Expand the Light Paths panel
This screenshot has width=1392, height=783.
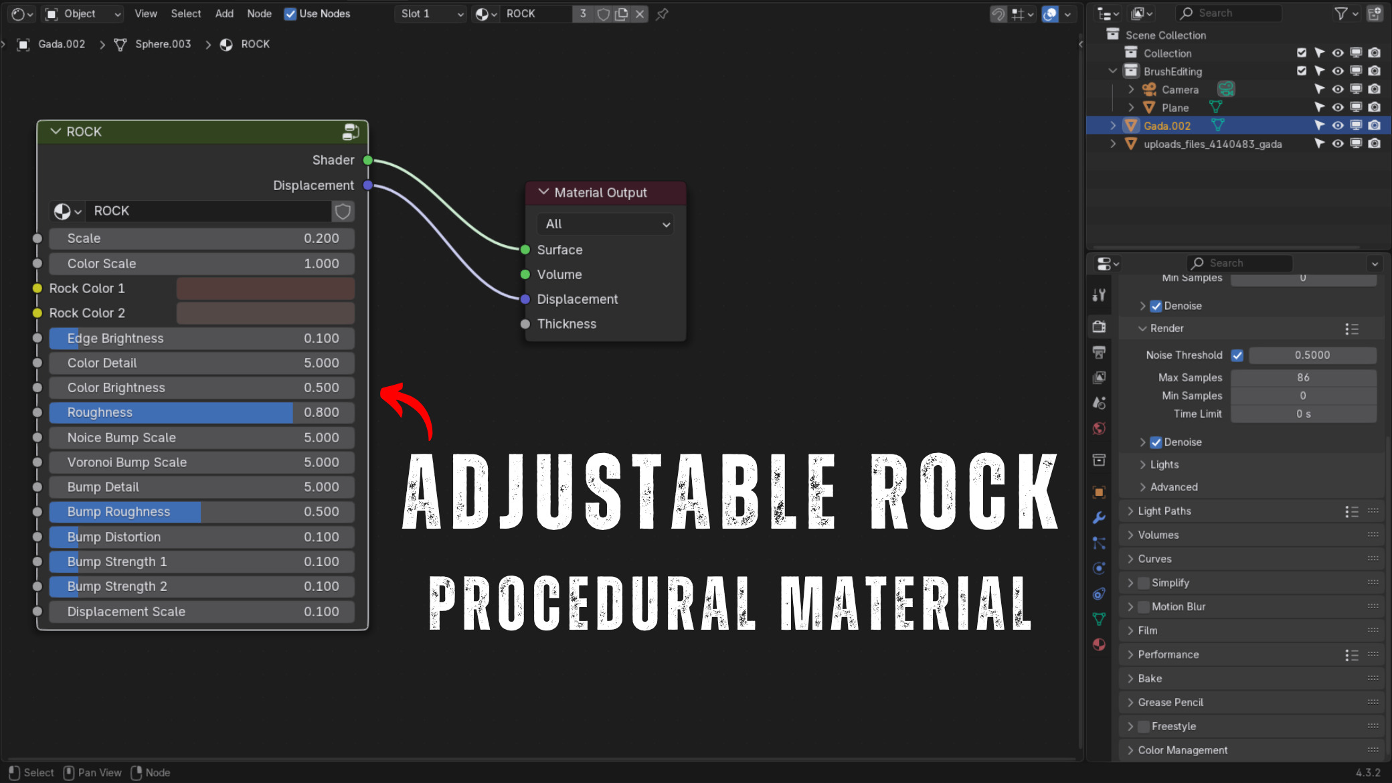[x=1164, y=511]
